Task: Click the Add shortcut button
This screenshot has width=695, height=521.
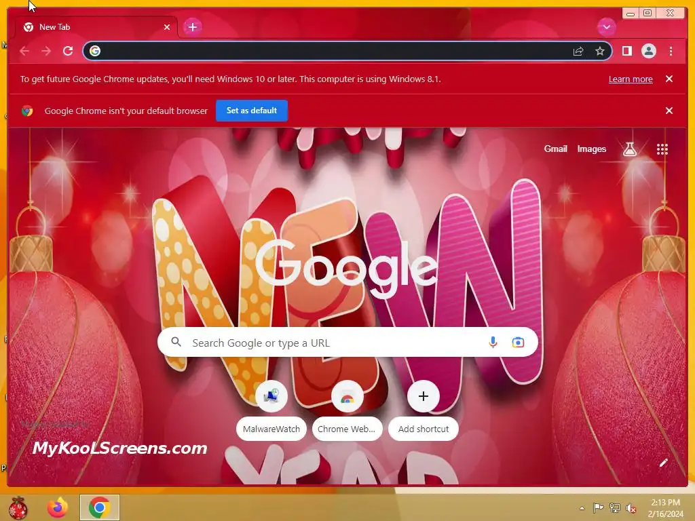Action: click(424, 410)
